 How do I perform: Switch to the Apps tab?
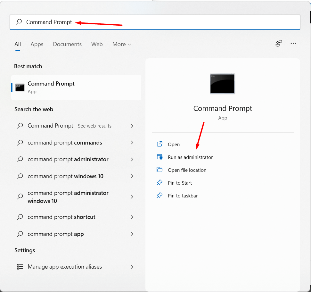point(37,44)
